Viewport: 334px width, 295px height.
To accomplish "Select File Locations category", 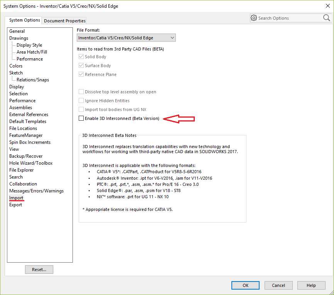I will [23, 128].
